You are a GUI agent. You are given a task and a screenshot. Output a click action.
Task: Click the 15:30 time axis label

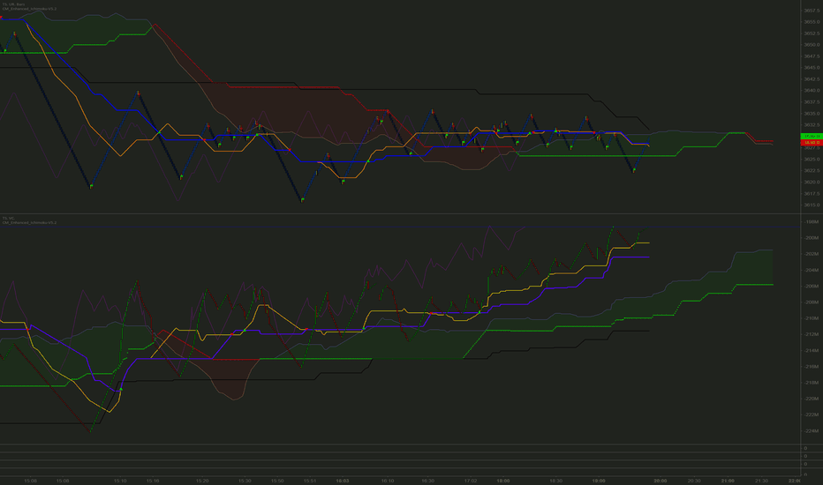245,481
